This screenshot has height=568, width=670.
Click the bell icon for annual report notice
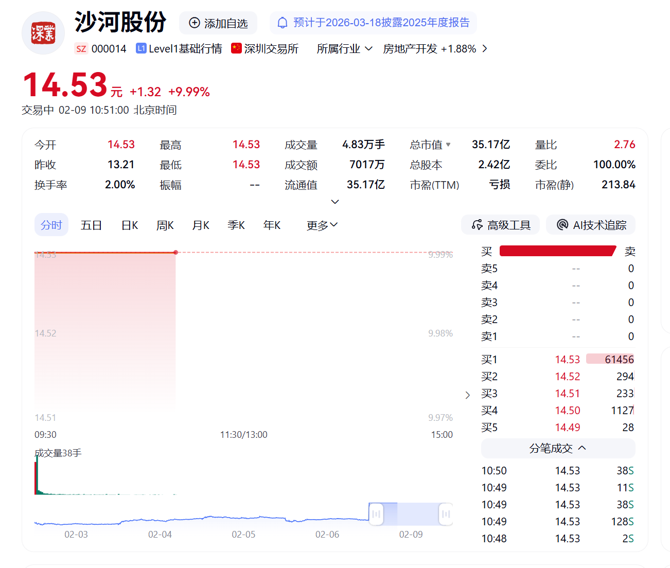click(282, 23)
